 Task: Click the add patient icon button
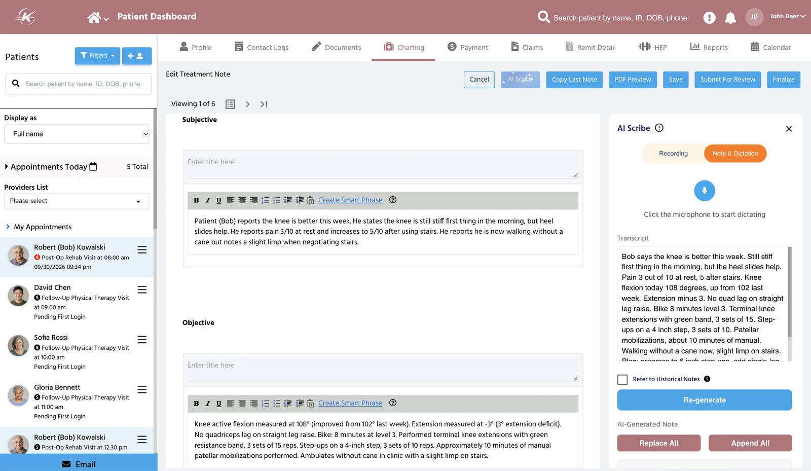pyautogui.click(x=137, y=56)
